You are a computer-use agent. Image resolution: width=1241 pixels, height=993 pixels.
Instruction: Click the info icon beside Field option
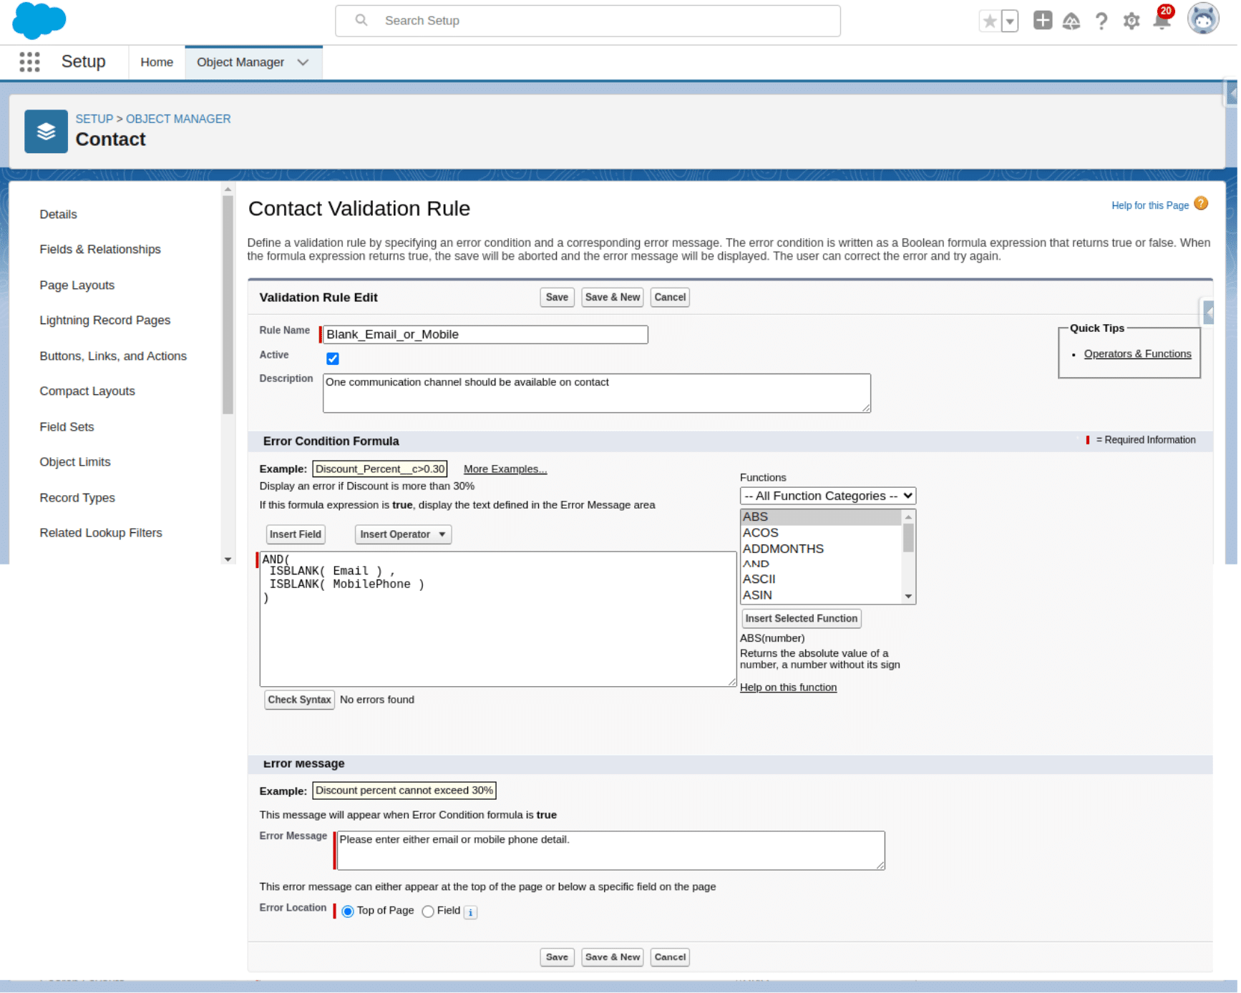(x=470, y=912)
